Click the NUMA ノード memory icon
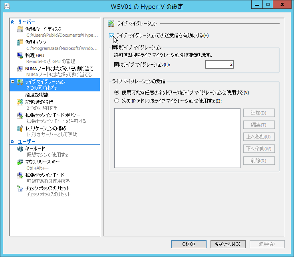 pyautogui.click(x=20, y=69)
